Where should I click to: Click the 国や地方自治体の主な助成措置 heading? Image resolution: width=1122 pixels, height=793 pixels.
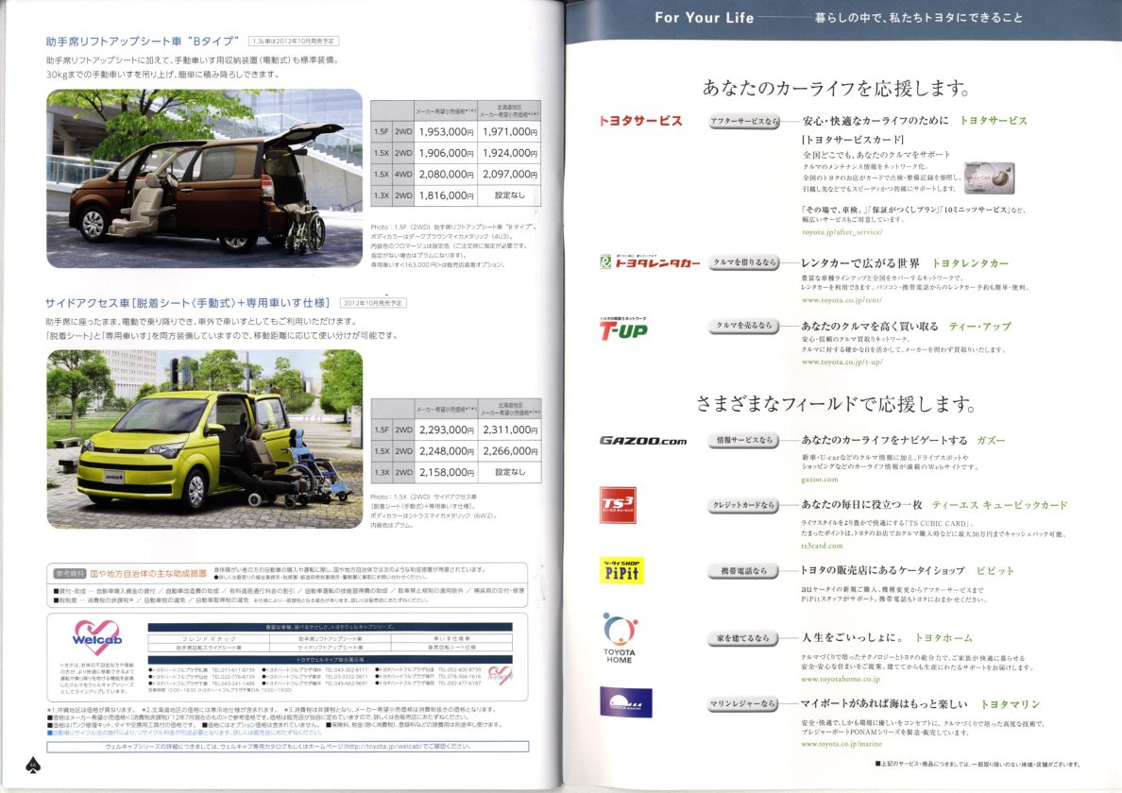pyautogui.click(x=148, y=573)
